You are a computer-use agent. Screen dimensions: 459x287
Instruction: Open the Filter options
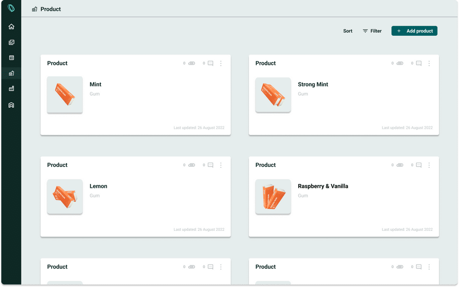tap(372, 31)
